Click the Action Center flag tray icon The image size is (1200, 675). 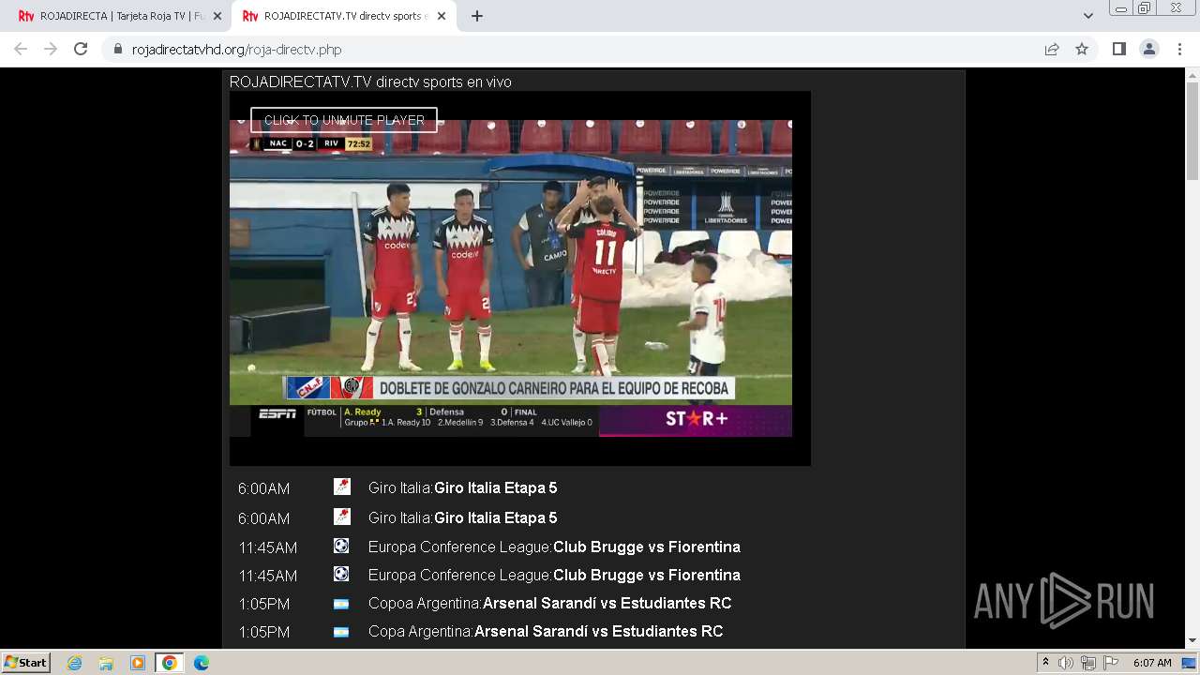pos(1109,663)
